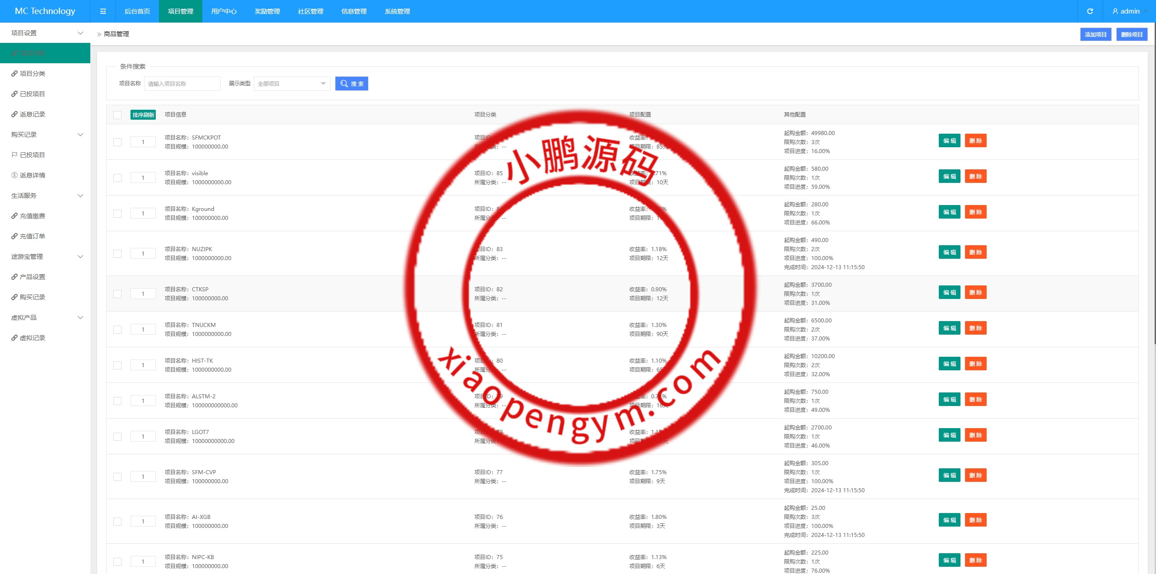The width and height of the screenshot is (1156, 574).
Task: Check the SFMCKPOT row checkbox
Action: (117, 142)
